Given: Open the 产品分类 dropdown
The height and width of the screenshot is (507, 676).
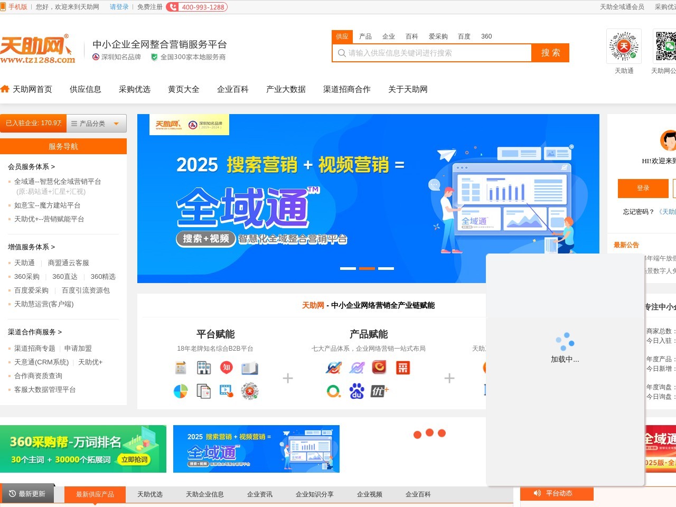Looking at the screenshot, I should pos(97,123).
